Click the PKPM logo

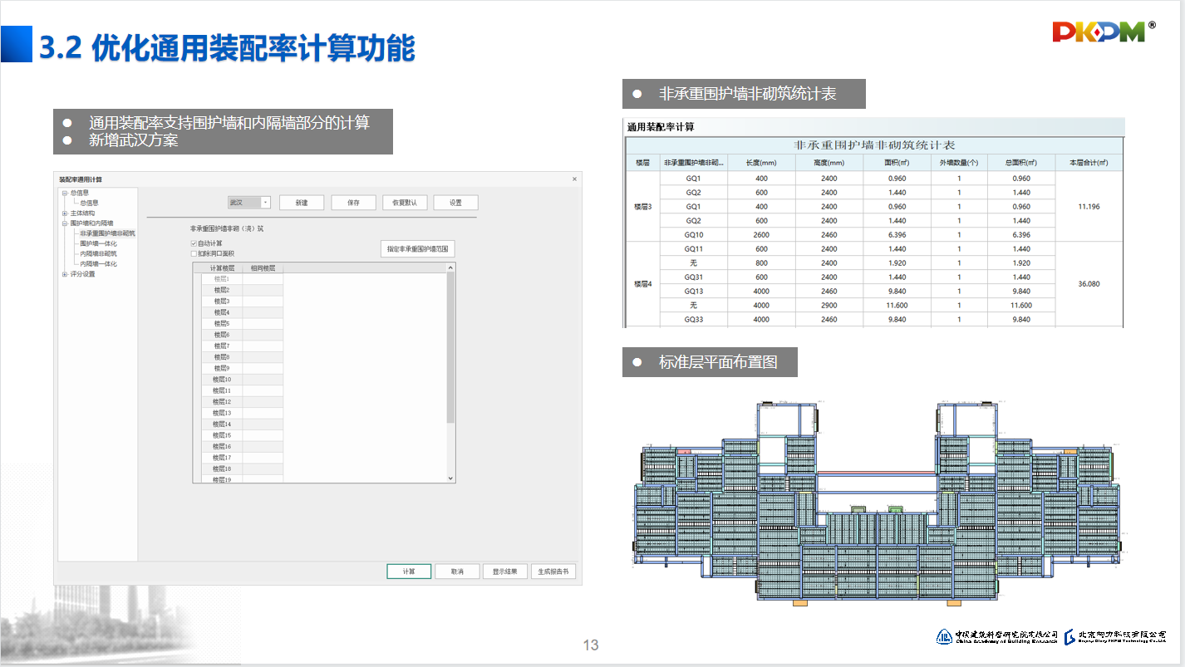point(1099,32)
